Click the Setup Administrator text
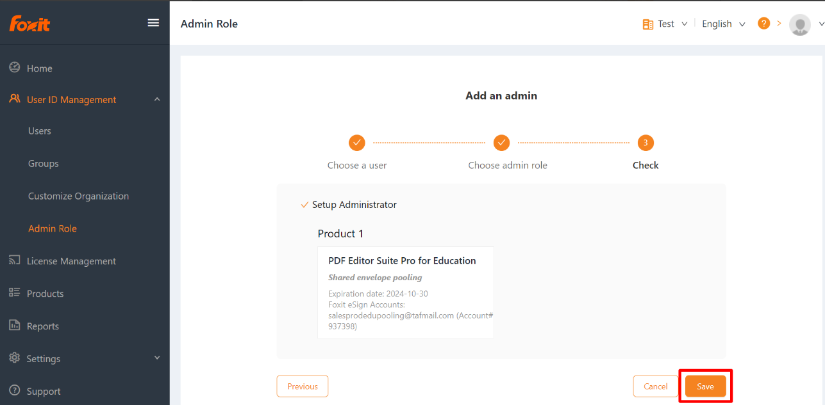 coord(354,205)
